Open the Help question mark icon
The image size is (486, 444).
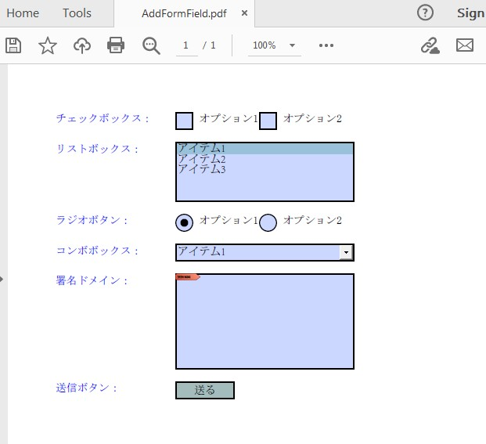coord(425,13)
